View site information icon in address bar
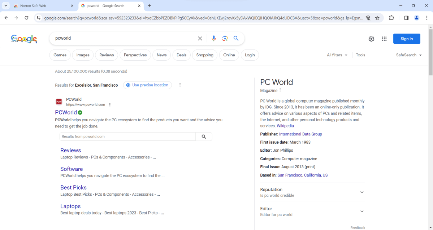 click(39, 18)
